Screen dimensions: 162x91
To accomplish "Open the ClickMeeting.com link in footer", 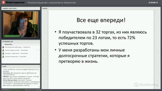I will click(17, 90).
